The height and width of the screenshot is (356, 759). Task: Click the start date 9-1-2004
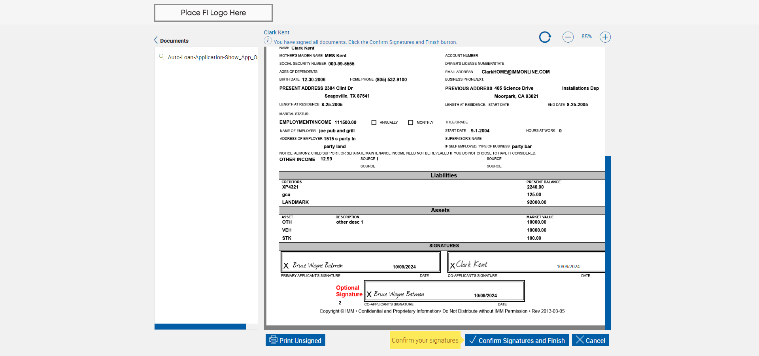(x=480, y=131)
